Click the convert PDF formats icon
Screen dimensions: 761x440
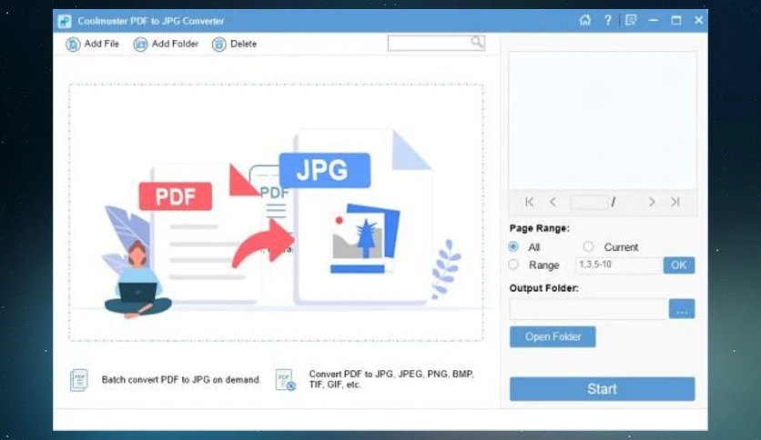tap(286, 380)
